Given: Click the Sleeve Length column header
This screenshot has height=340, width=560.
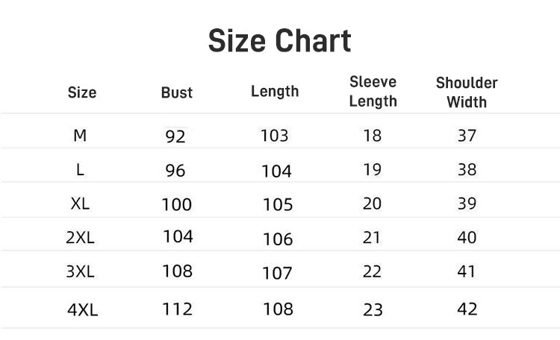Looking at the screenshot, I should [x=373, y=92].
